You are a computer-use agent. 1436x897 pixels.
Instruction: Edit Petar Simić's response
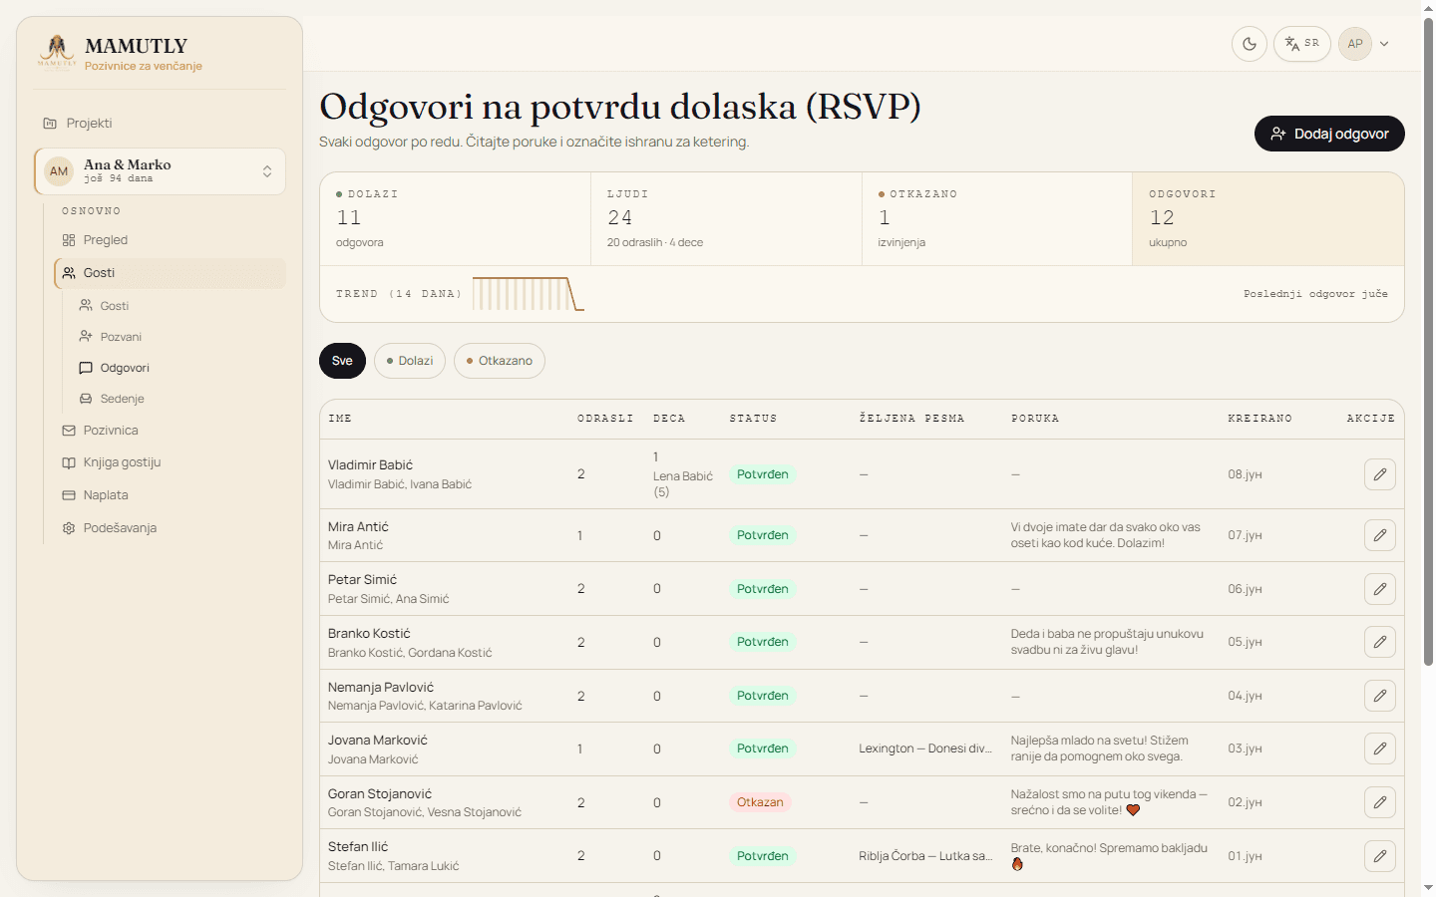[1380, 589]
